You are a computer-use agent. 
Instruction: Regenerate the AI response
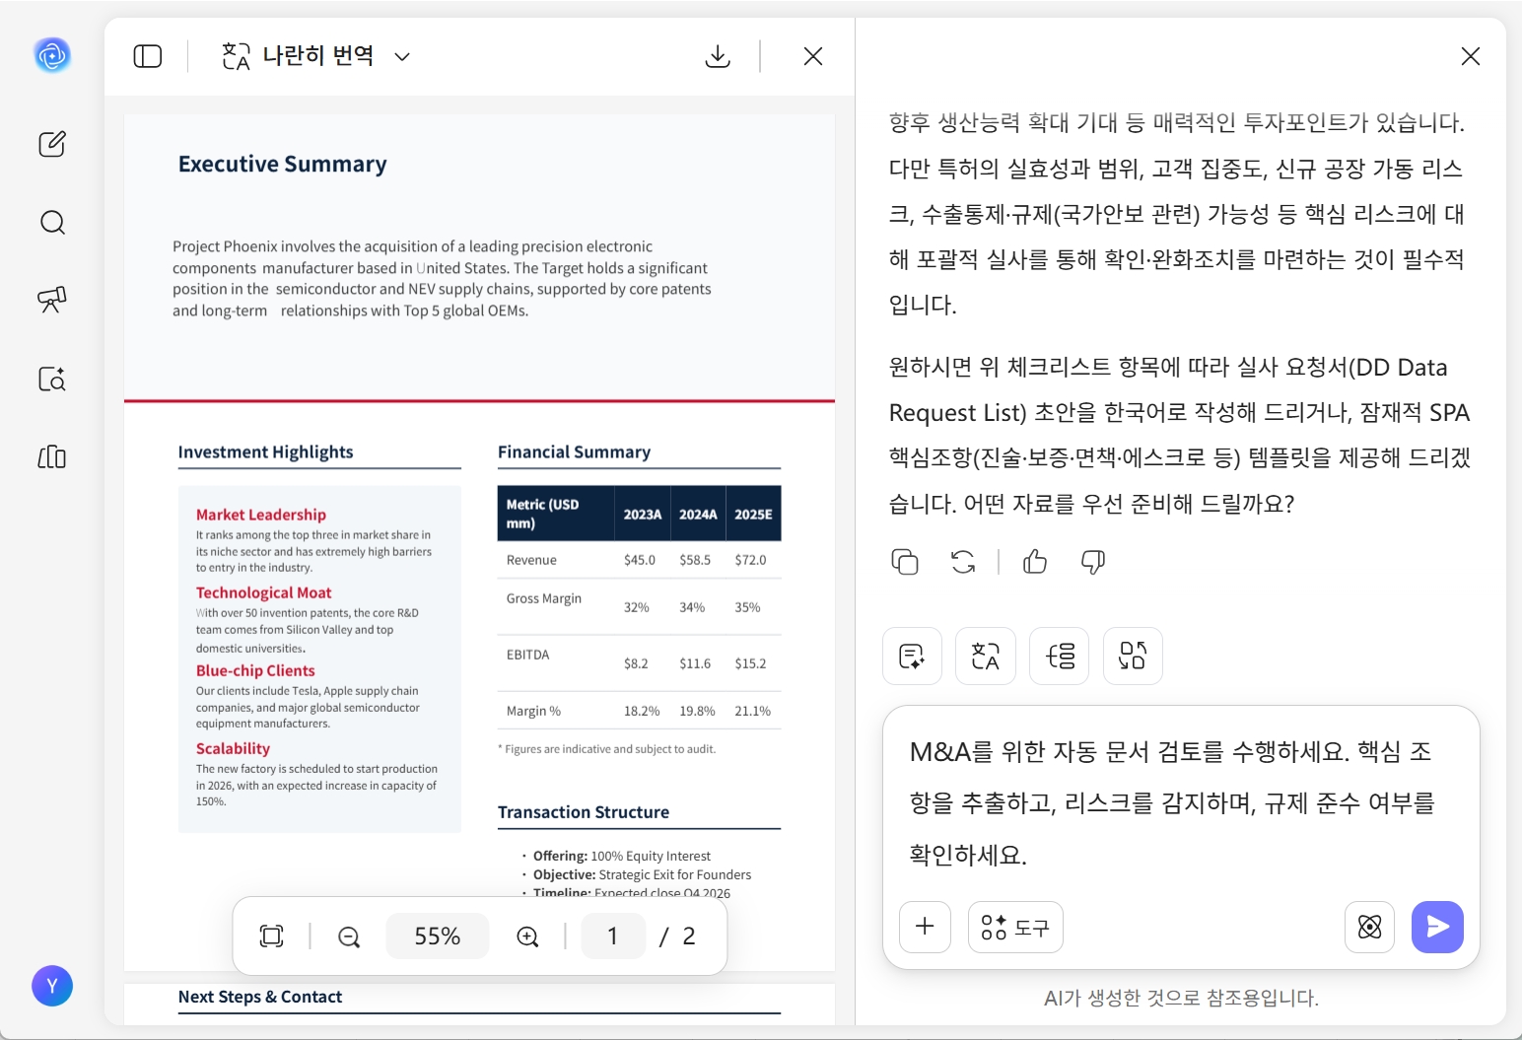(x=963, y=561)
